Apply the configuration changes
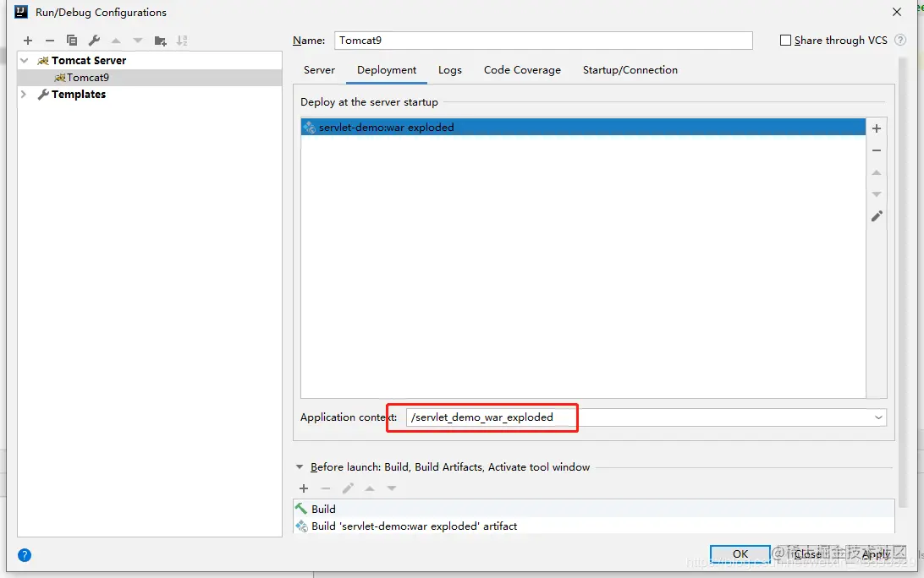Image resolution: width=924 pixels, height=578 pixels. (876, 553)
